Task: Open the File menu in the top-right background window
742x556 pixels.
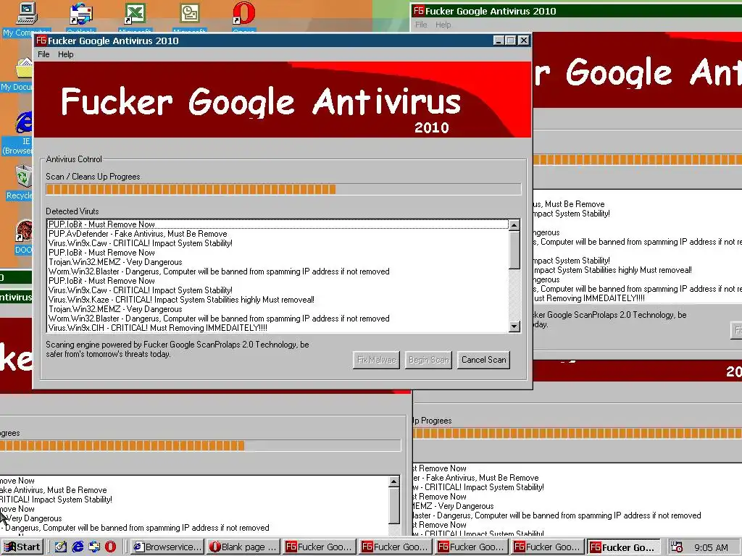Action: pyautogui.click(x=421, y=25)
